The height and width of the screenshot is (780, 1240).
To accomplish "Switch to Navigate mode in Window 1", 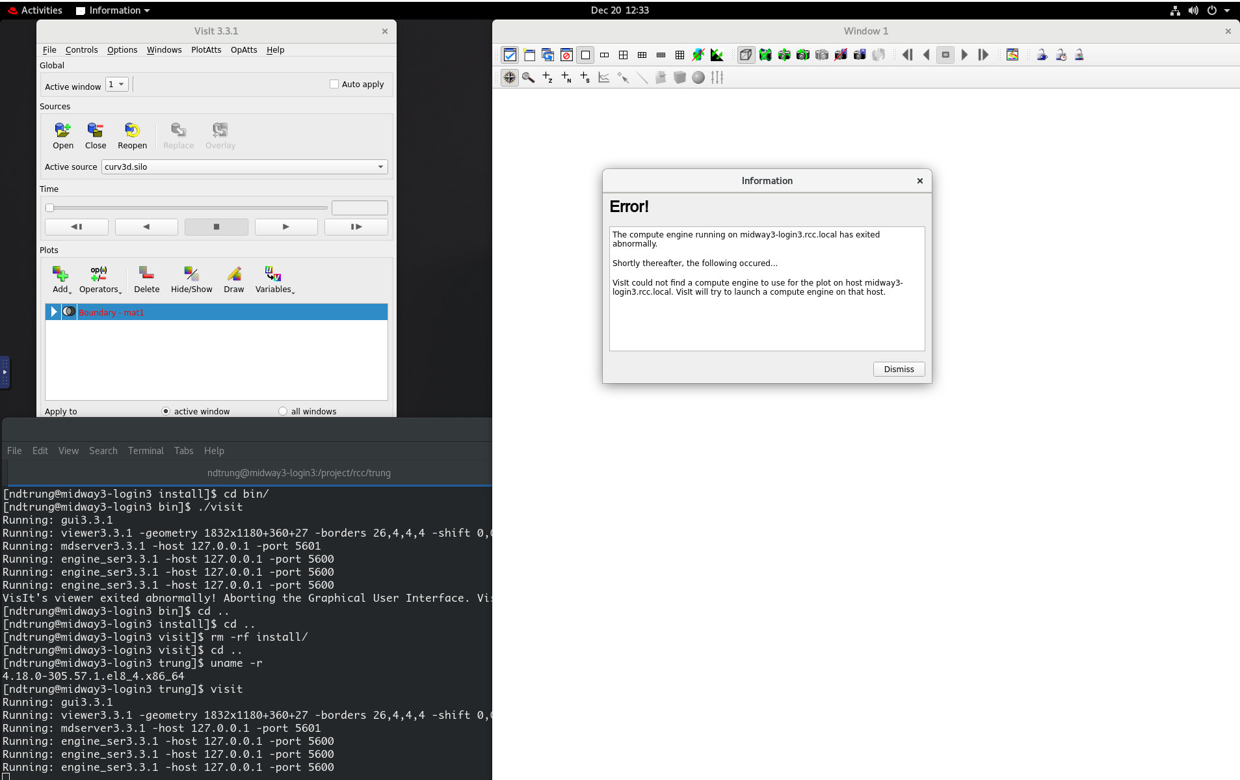I will pyautogui.click(x=509, y=77).
